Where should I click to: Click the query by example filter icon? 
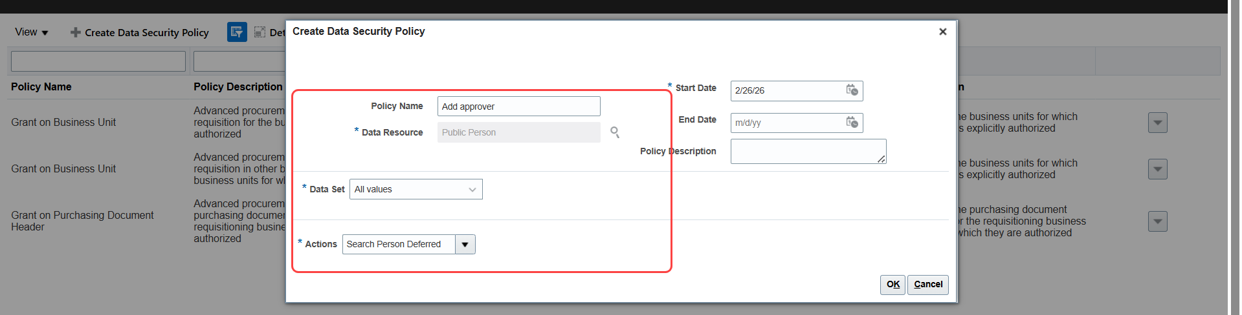click(x=237, y=32)
